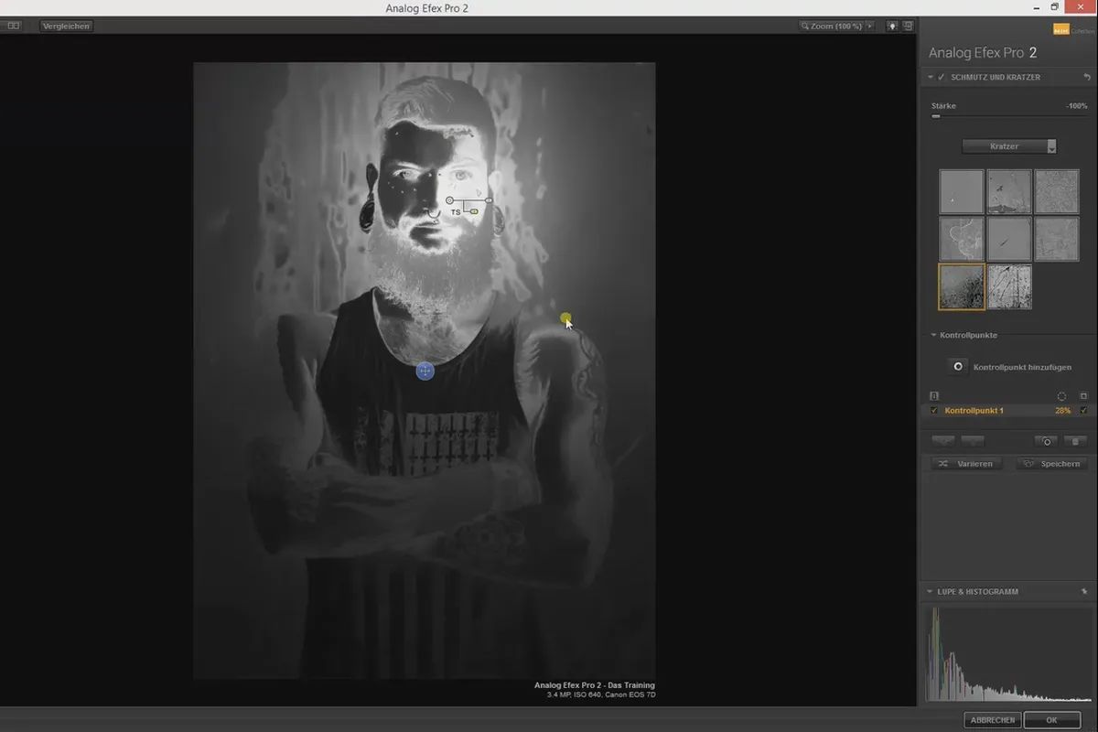Reset Schmutz und Kratzer with the undo arrow
The image size is (1098, 732).
(1087, 78)
